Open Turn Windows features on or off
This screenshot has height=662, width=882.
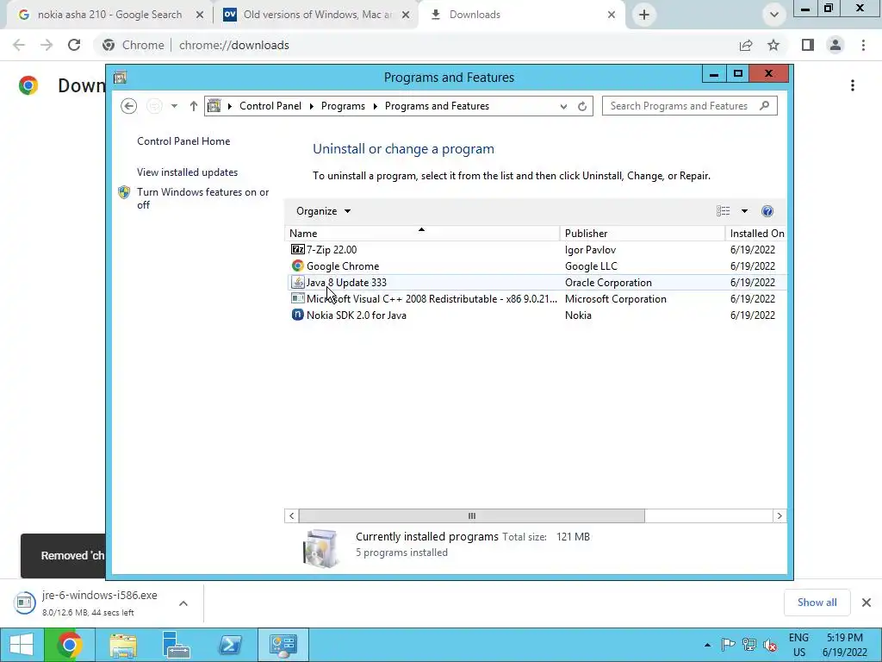pos(202,198)
